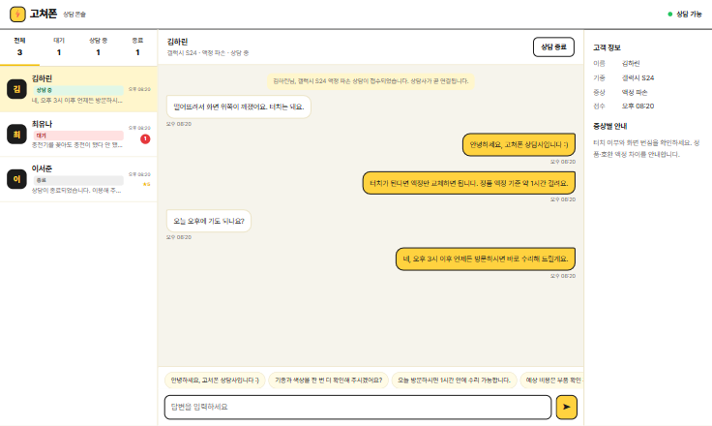The image size is (712, 426).
Task: Click the customer name value 김하린 in info panel
Action: point(631,63)
